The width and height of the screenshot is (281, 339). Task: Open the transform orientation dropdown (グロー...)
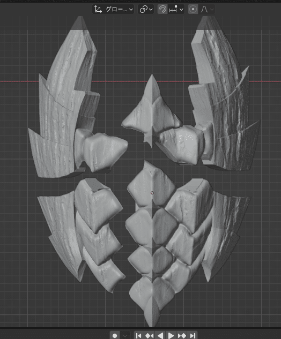(x=113, y=9)
